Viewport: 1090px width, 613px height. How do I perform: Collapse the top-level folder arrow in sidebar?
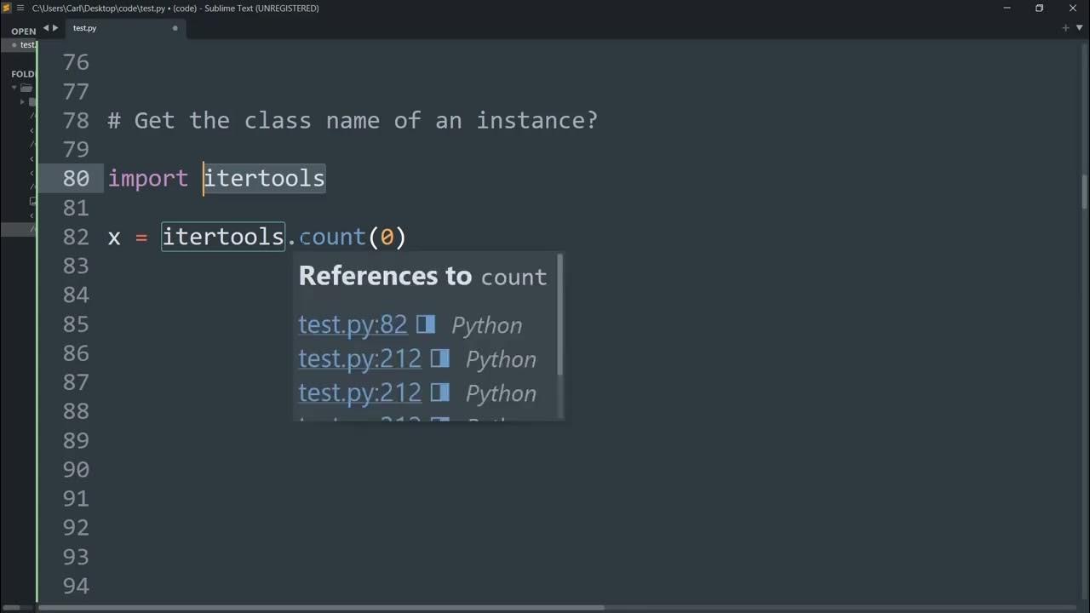[14, 88]
